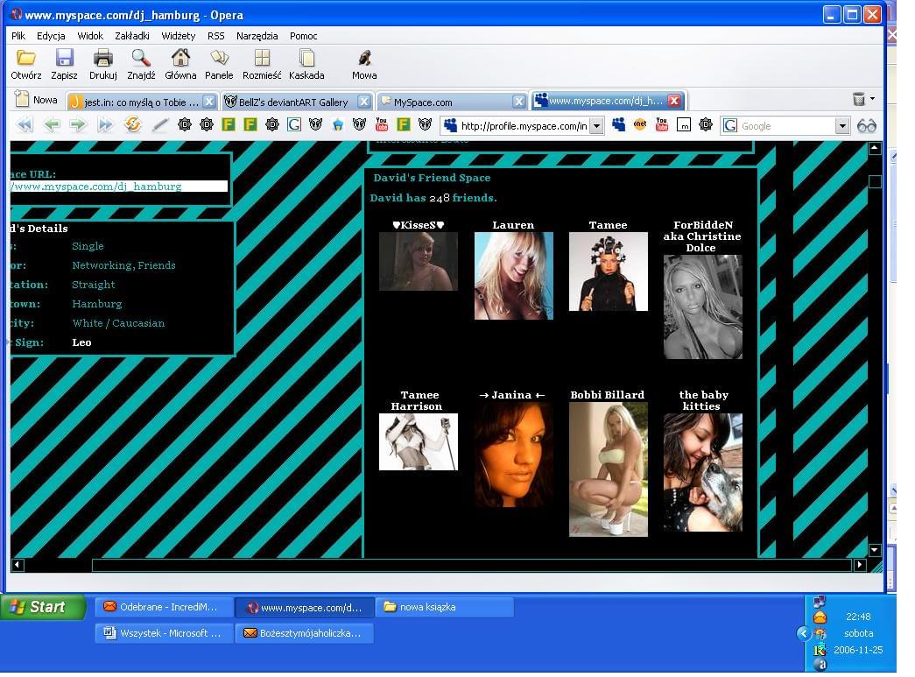
Task: Expand the arrow next to the trash icon
Action: click(872, 99)
